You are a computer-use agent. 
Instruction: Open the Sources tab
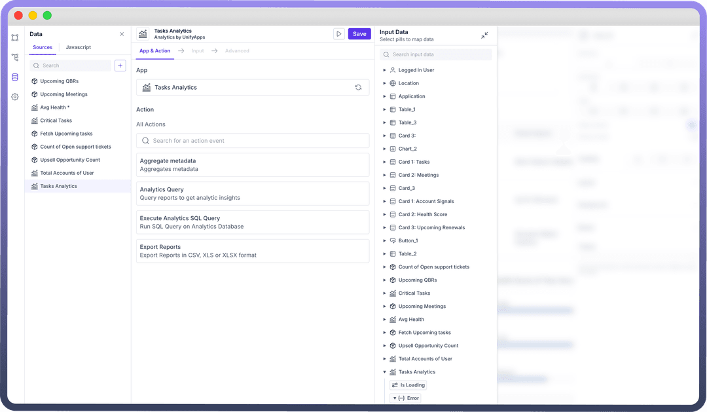pyautogui.click(x=43, y=47)
